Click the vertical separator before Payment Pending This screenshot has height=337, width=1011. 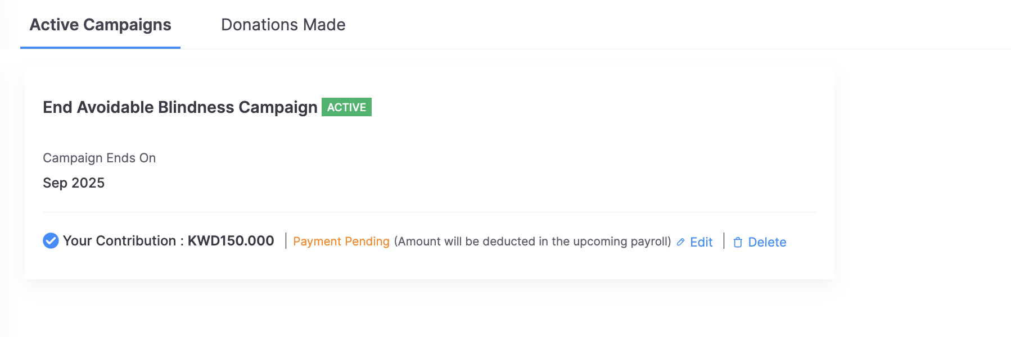(x=286, y=241)
